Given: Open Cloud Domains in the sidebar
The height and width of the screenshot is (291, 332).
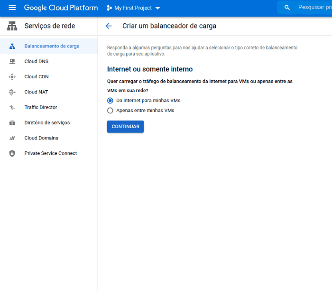Looking at the screenshot, I should click(41, 138).
